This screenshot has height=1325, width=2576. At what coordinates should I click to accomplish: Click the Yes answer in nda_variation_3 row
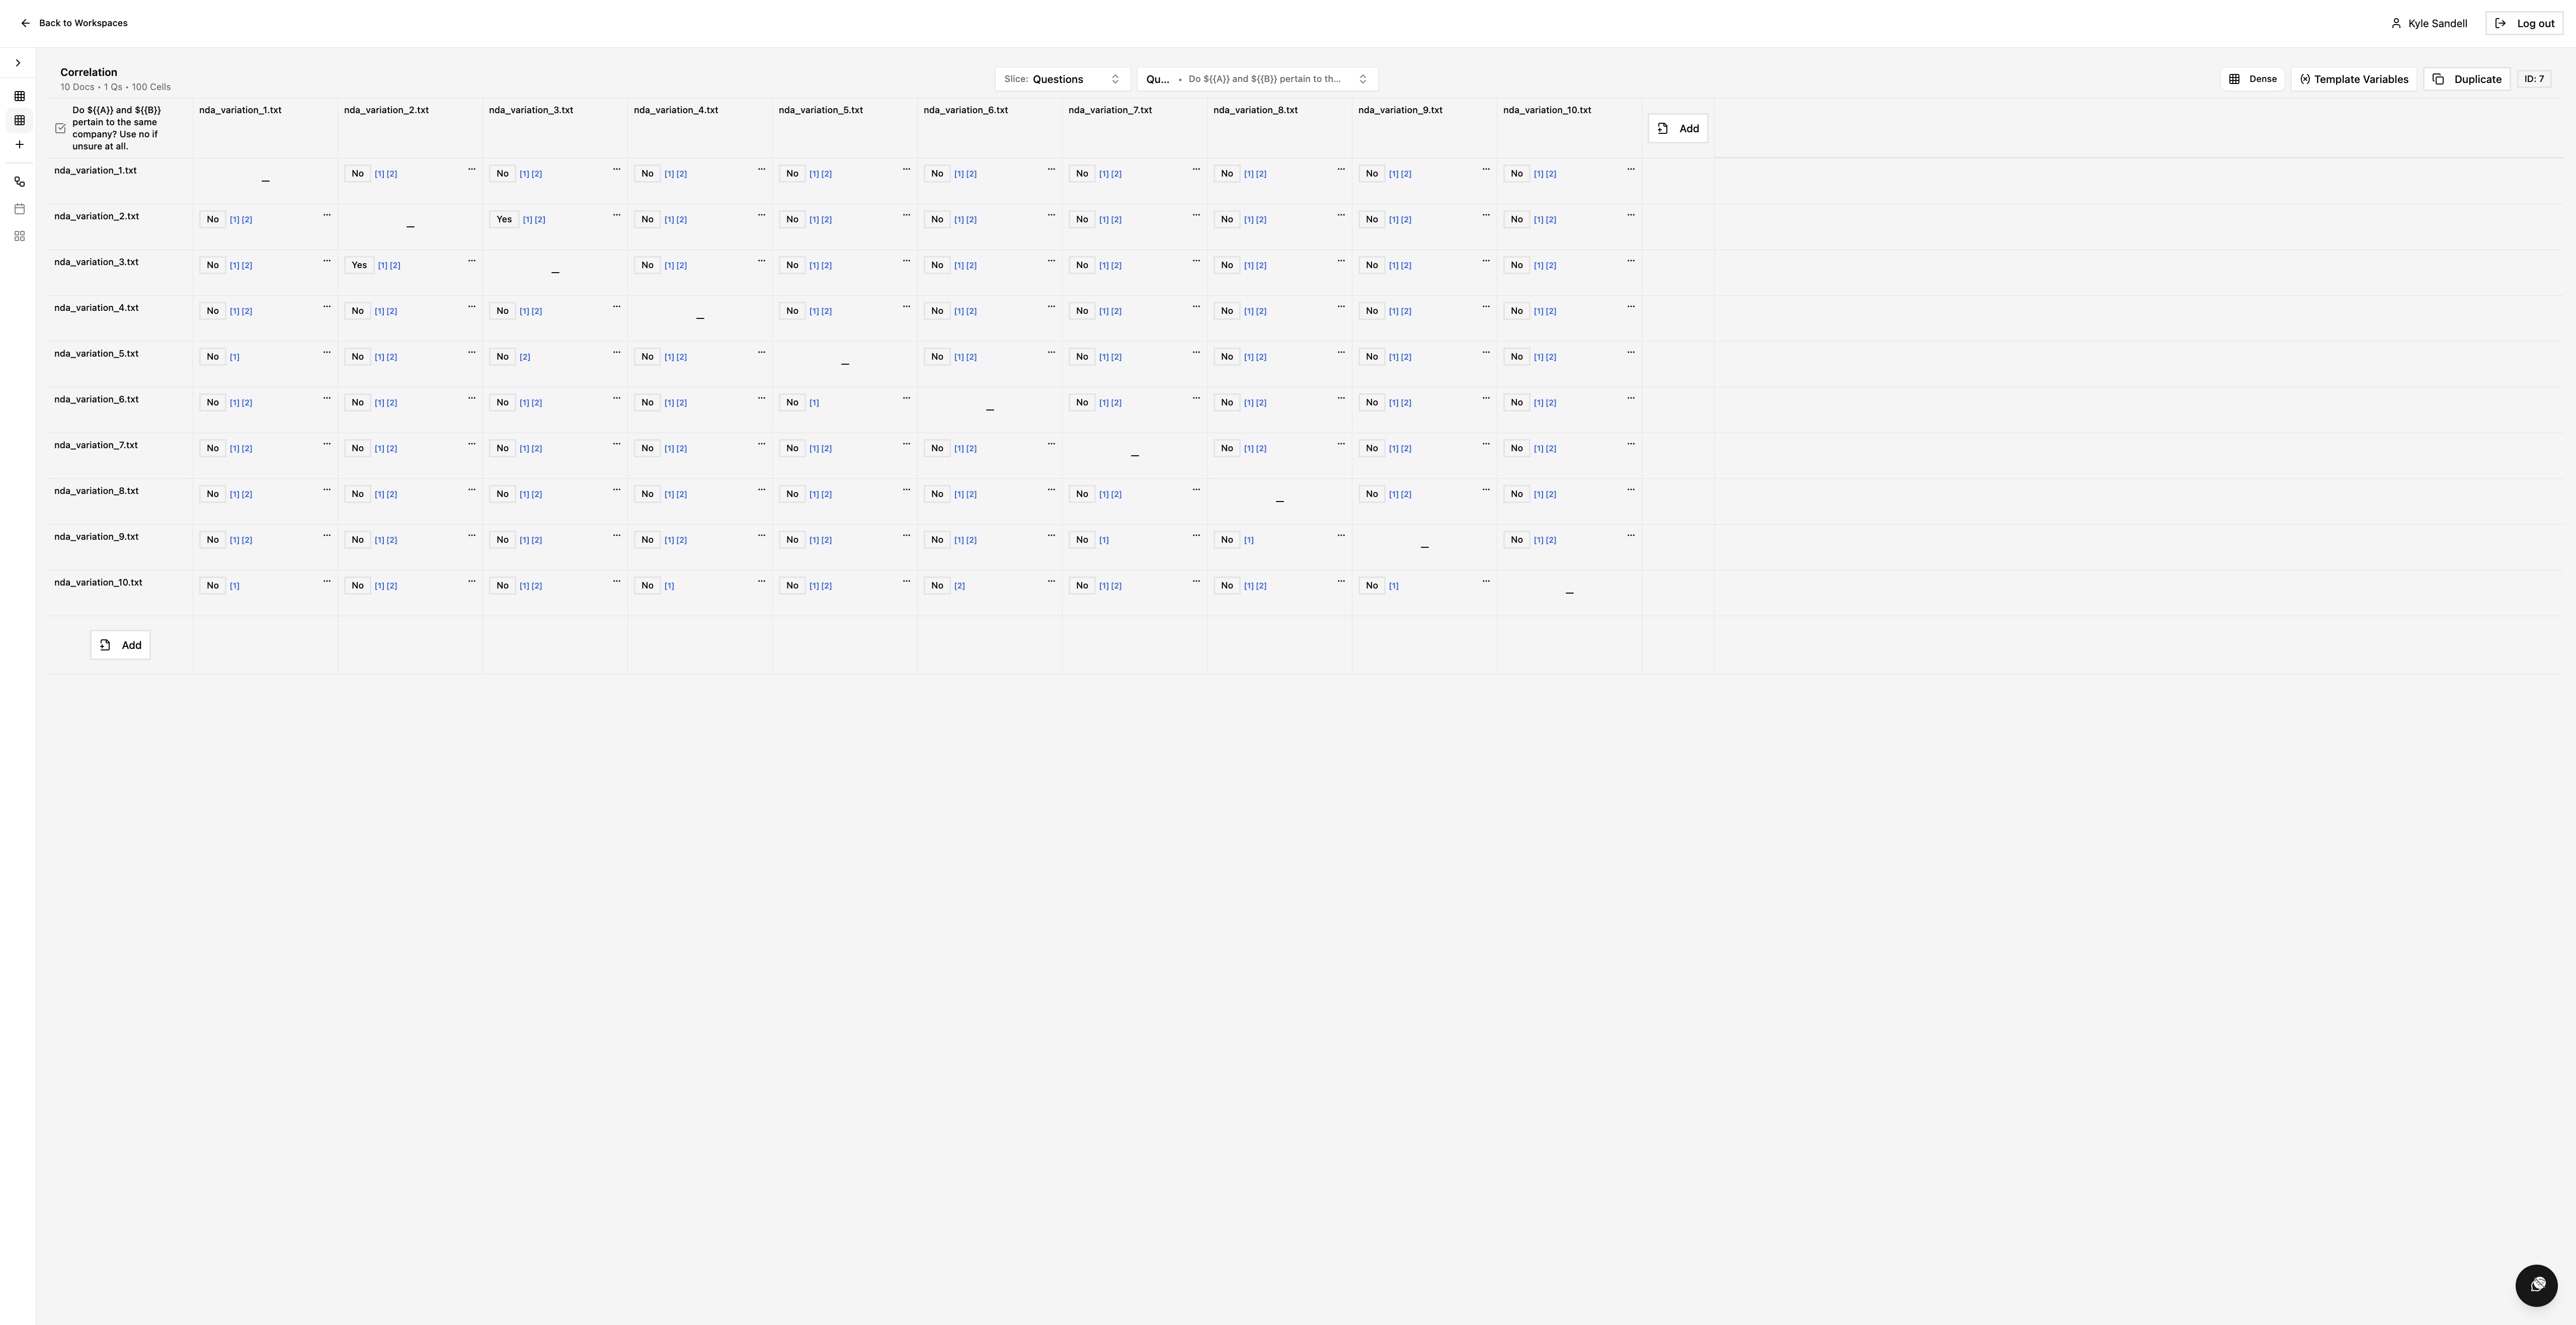(x=359, y=265)
